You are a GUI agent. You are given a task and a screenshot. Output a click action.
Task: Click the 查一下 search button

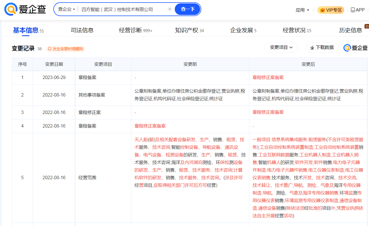coord(187,9)
